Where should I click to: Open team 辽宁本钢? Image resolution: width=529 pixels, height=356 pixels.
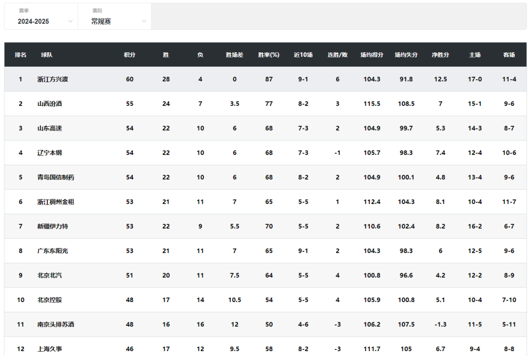click(50, 153)
